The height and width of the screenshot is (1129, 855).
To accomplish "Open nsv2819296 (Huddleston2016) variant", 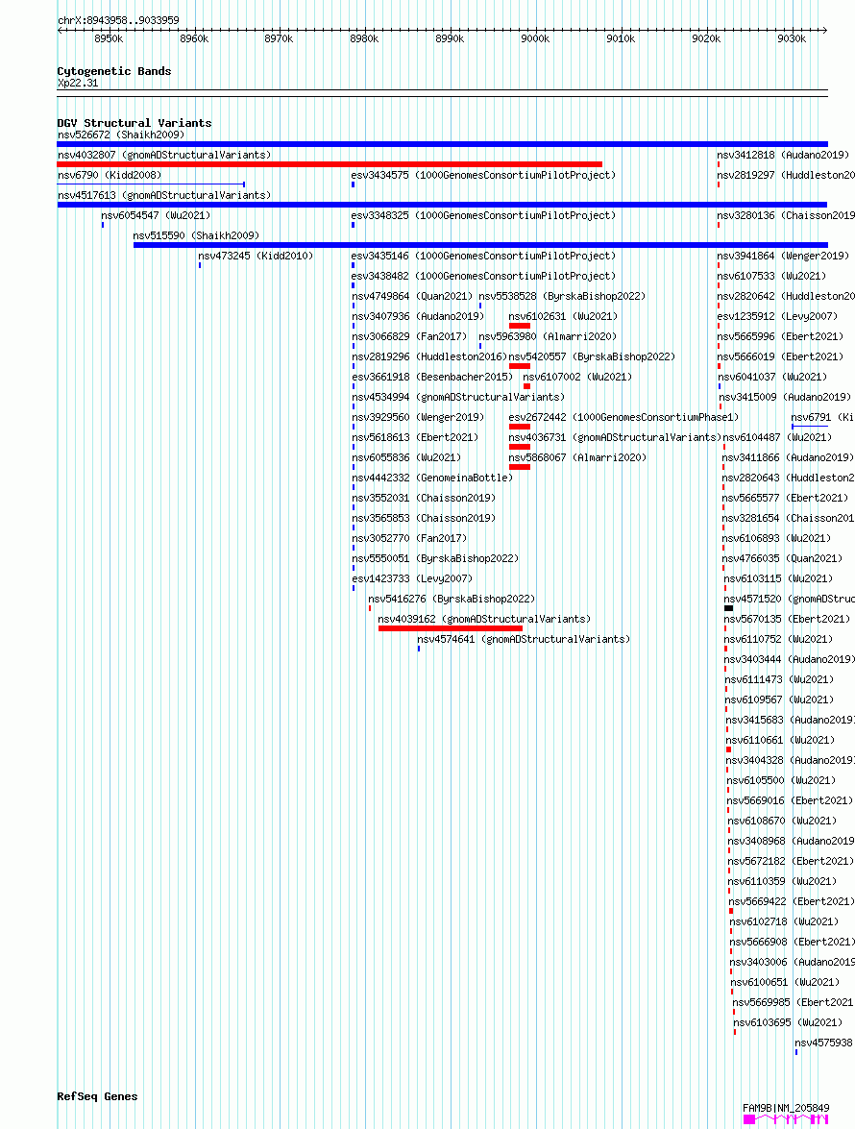I will [x=429, y=356].
